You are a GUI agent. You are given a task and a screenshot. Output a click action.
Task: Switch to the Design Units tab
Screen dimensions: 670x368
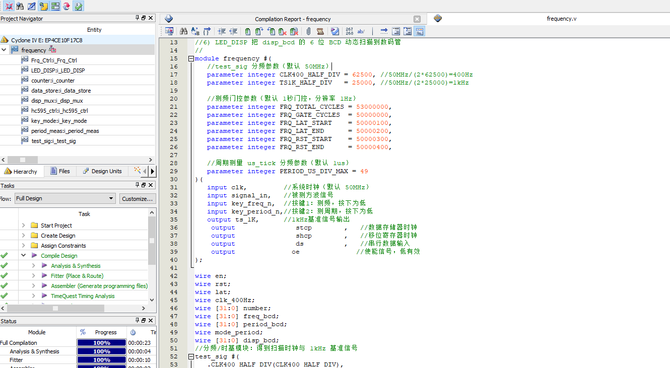102,171
